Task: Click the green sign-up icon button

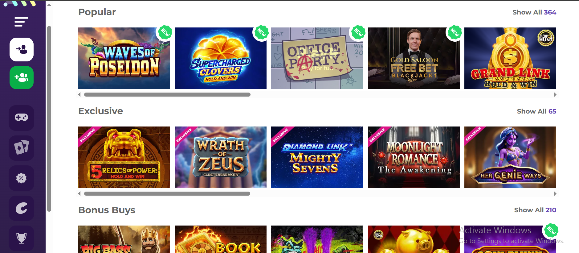Action: pyautogui.click(x=22, y=77)
